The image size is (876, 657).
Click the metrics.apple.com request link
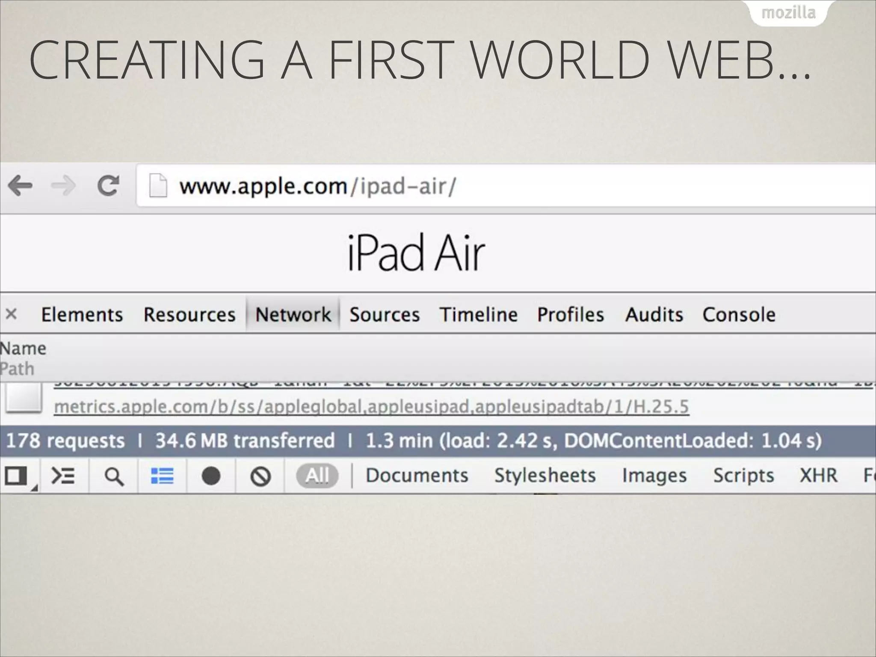(371, 406)
